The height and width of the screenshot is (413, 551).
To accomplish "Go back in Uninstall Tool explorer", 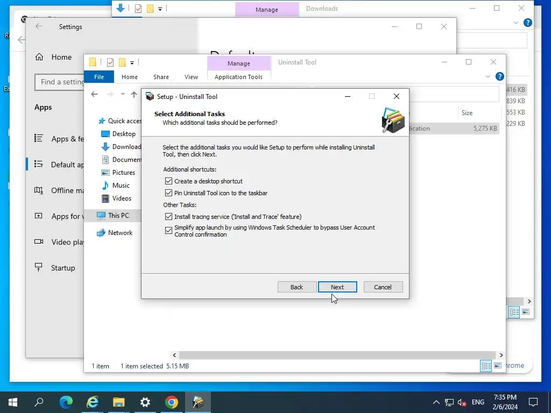I will click(94, 94).
